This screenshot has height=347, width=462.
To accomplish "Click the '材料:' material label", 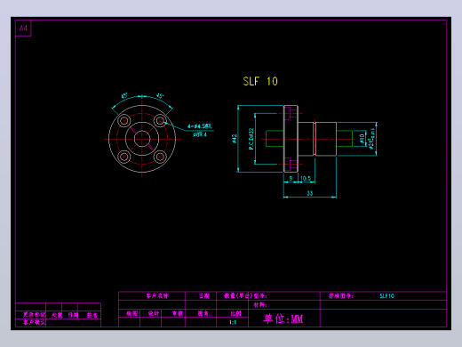I will click(x=260, y=304).
